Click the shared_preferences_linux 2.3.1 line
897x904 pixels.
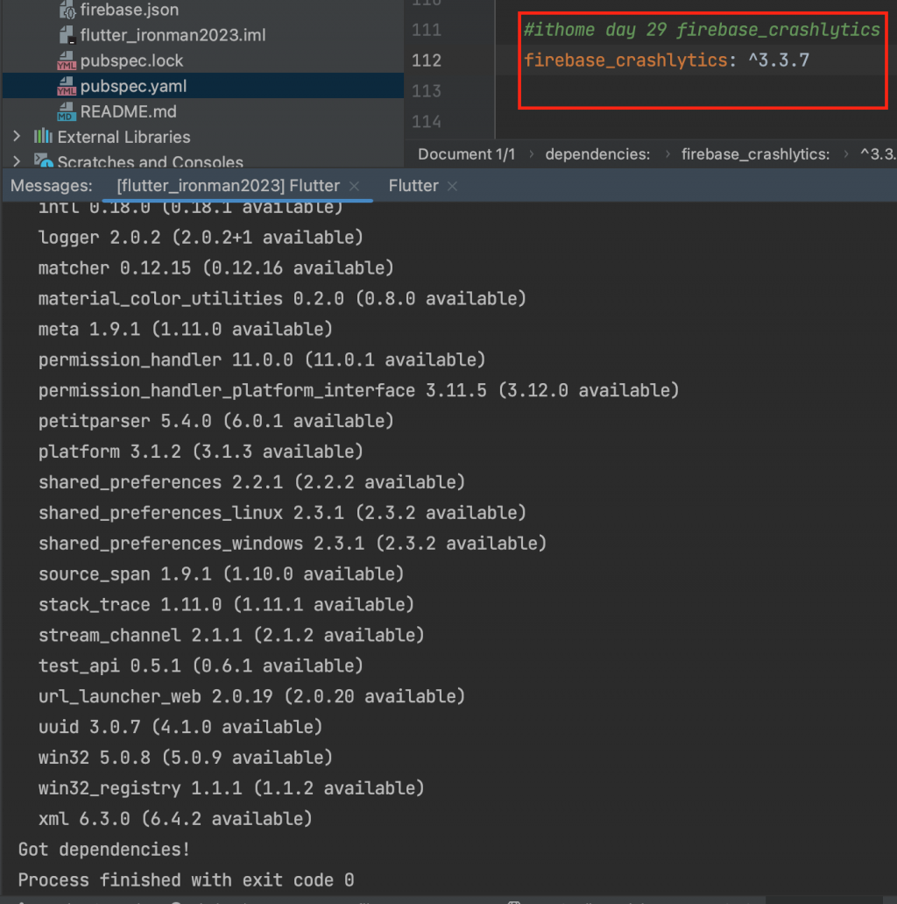click(x=282, y=513)
